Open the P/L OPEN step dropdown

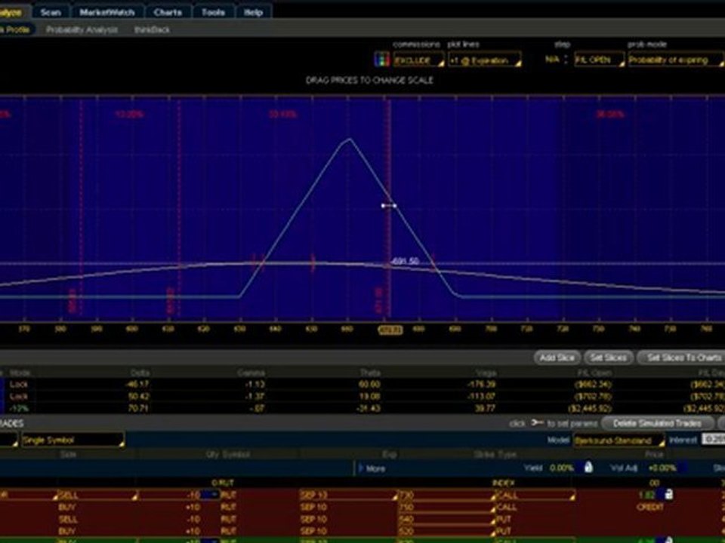click(x=599, y=60)
